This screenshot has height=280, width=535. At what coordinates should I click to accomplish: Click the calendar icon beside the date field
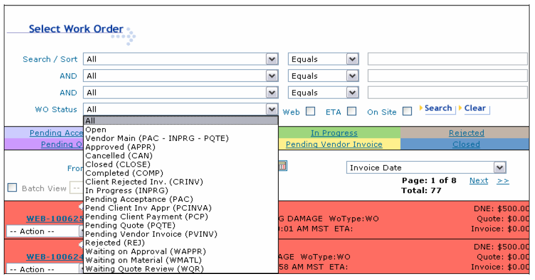pyautogui.click(x=283, y=166)
